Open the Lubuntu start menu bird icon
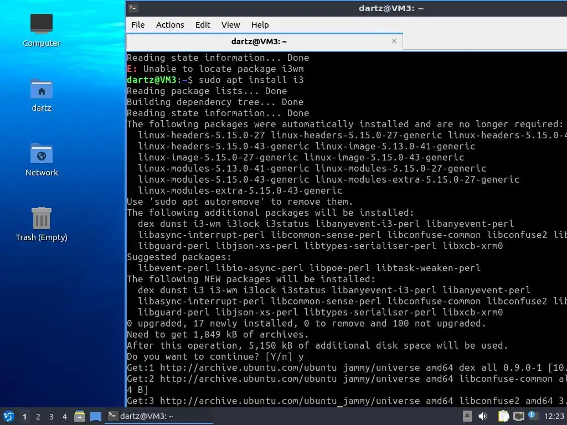567x425 pixels. tap(9, 416)
